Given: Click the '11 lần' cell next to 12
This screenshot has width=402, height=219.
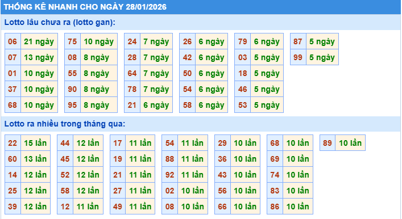Looking at the screenshot, I should pos(88,207).
